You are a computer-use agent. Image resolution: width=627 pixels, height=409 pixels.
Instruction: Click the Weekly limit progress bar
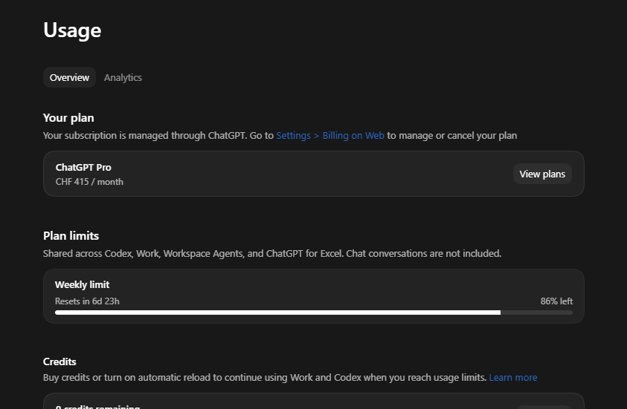(x=314, y=313)
